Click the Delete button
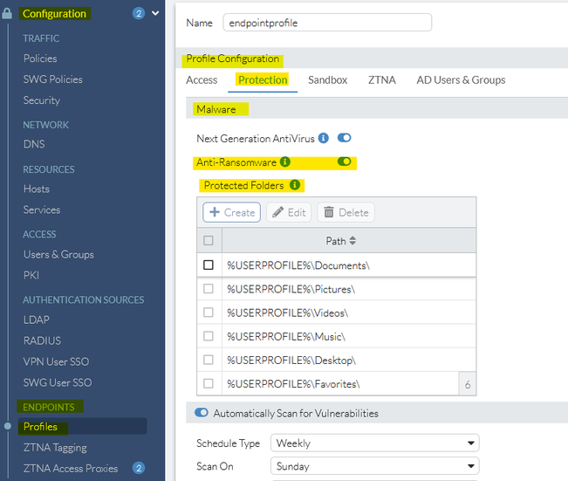Viewport: 568px width, 481px height. pyautogui.click(x=346, y=212)
